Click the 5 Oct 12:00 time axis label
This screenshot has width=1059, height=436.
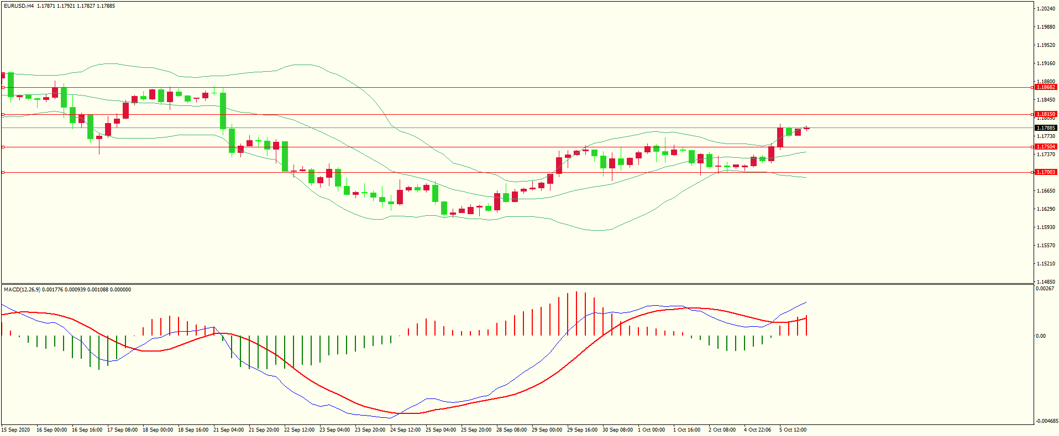click(x=793, y=430)
